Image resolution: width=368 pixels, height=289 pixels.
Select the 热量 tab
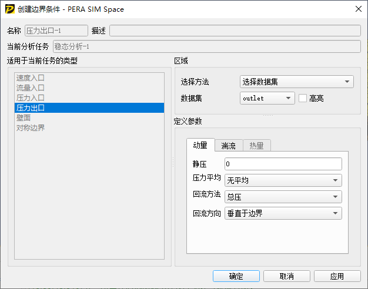pyautogui.click(x=257, y=146)
